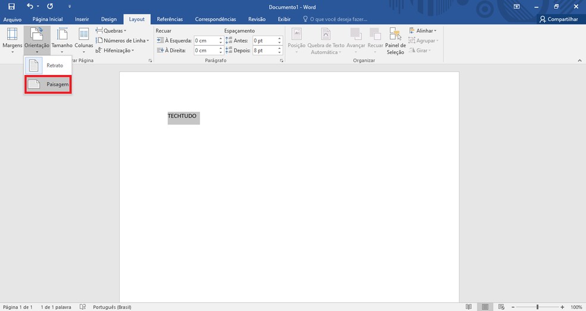This screenshot has height=311, width=586.
Task: Expand the Hifenização dropdown
Action: 115,51
